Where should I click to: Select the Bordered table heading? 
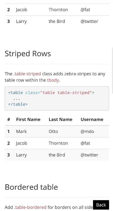click(x=31, y=187)
